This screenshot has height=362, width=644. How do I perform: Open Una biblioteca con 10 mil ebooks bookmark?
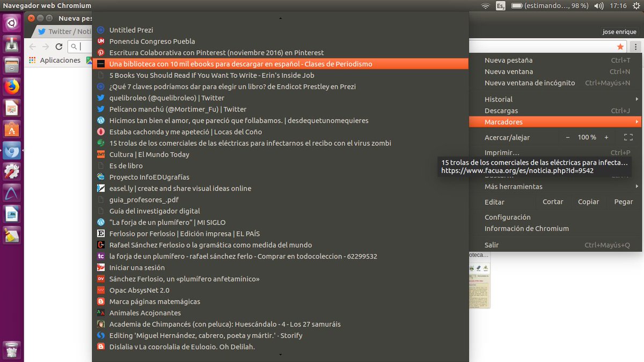280,64
